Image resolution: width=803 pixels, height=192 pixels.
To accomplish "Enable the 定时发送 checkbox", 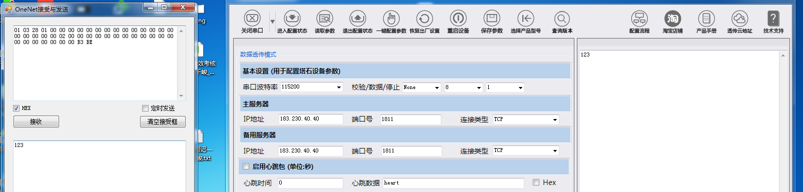I will [x=145, y=108].
